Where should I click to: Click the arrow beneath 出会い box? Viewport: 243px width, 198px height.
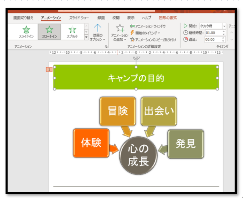click(x=150, y=131)
